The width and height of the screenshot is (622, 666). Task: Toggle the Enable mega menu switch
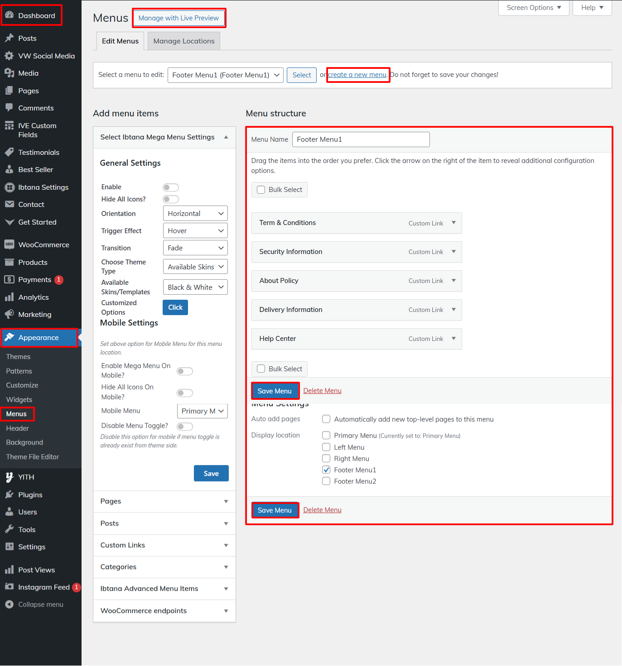click(171, 187)
